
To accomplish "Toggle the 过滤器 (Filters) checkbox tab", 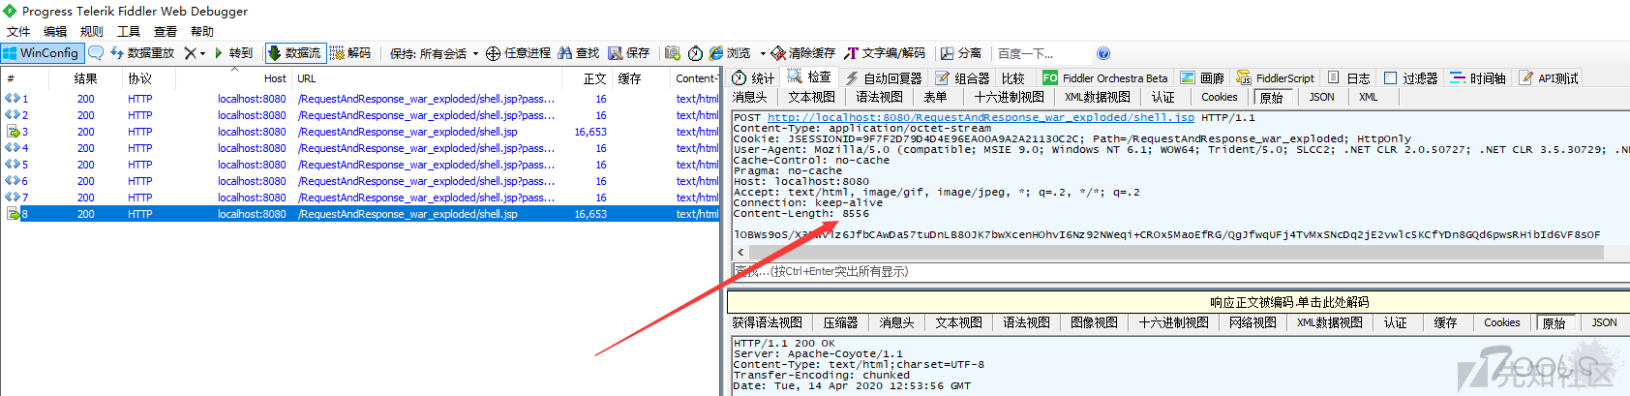I will (x=1390, y=78).
